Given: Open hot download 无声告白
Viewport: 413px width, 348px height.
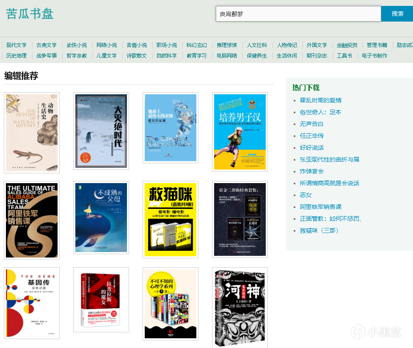Looking at the screenshot, I should pos(311,124).
